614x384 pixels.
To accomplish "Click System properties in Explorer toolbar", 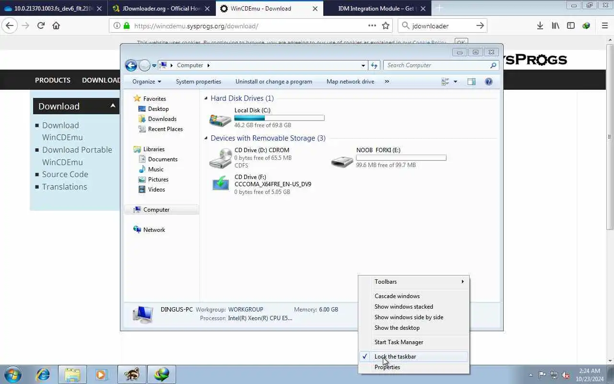I will tap(199, 82).
